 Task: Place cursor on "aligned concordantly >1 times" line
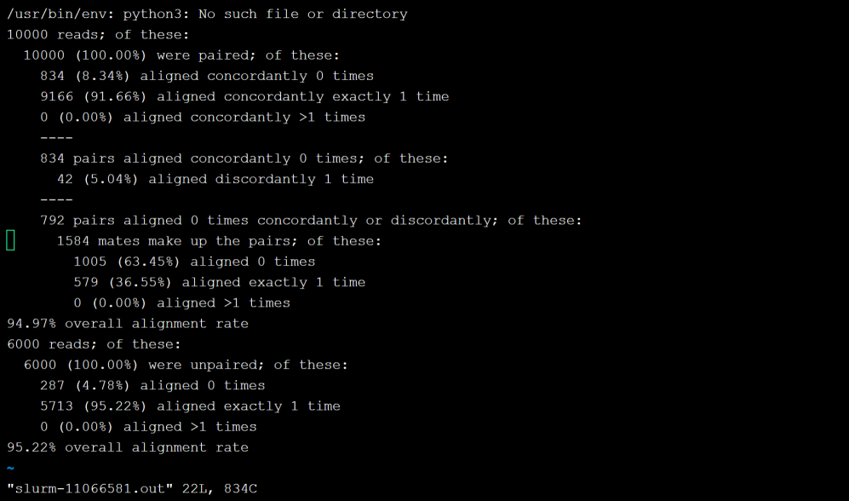pyautogui.click(x=203, y=117)
